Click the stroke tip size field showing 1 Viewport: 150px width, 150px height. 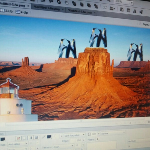coord(56,136)
